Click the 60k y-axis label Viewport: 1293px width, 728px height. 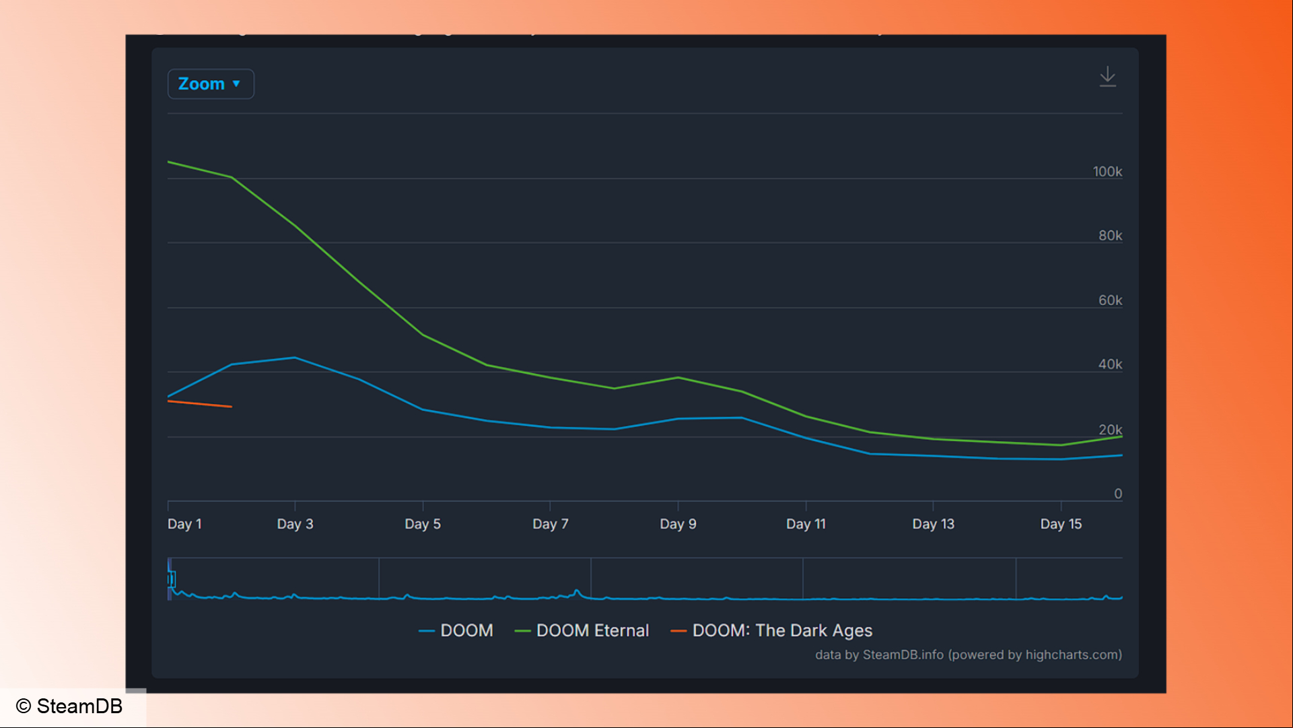tap(1110, 300)
